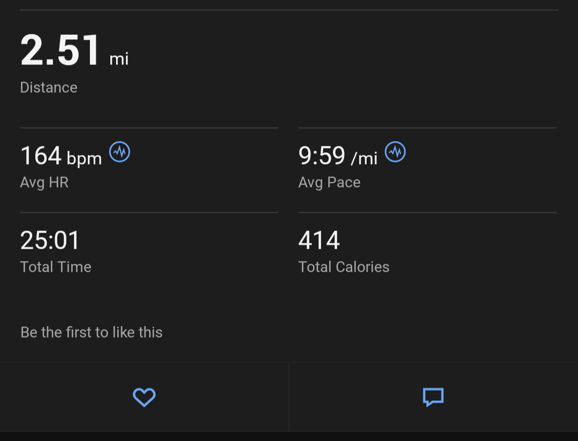The height and width of the screenshot is (441, 578).
Task: Open the "Avg HR" label
Action: [x=44, y=182]
